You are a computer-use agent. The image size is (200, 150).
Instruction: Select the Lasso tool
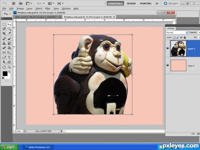[x=4, y=29]
